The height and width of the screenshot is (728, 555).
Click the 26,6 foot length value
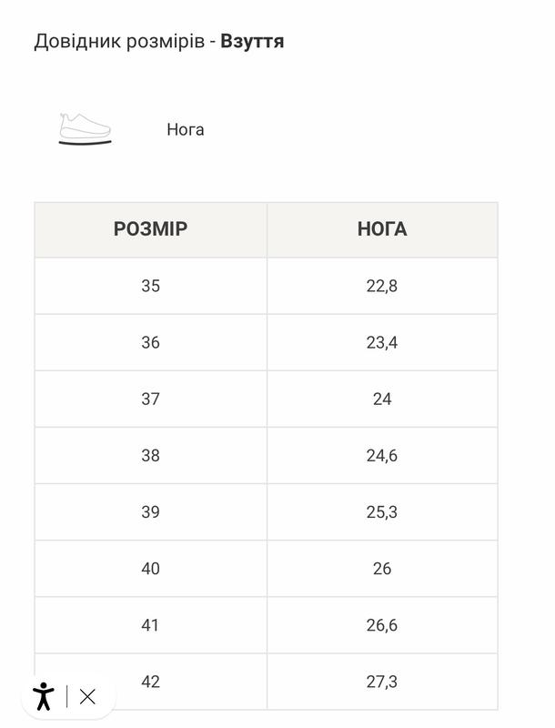tap(382, 625)
